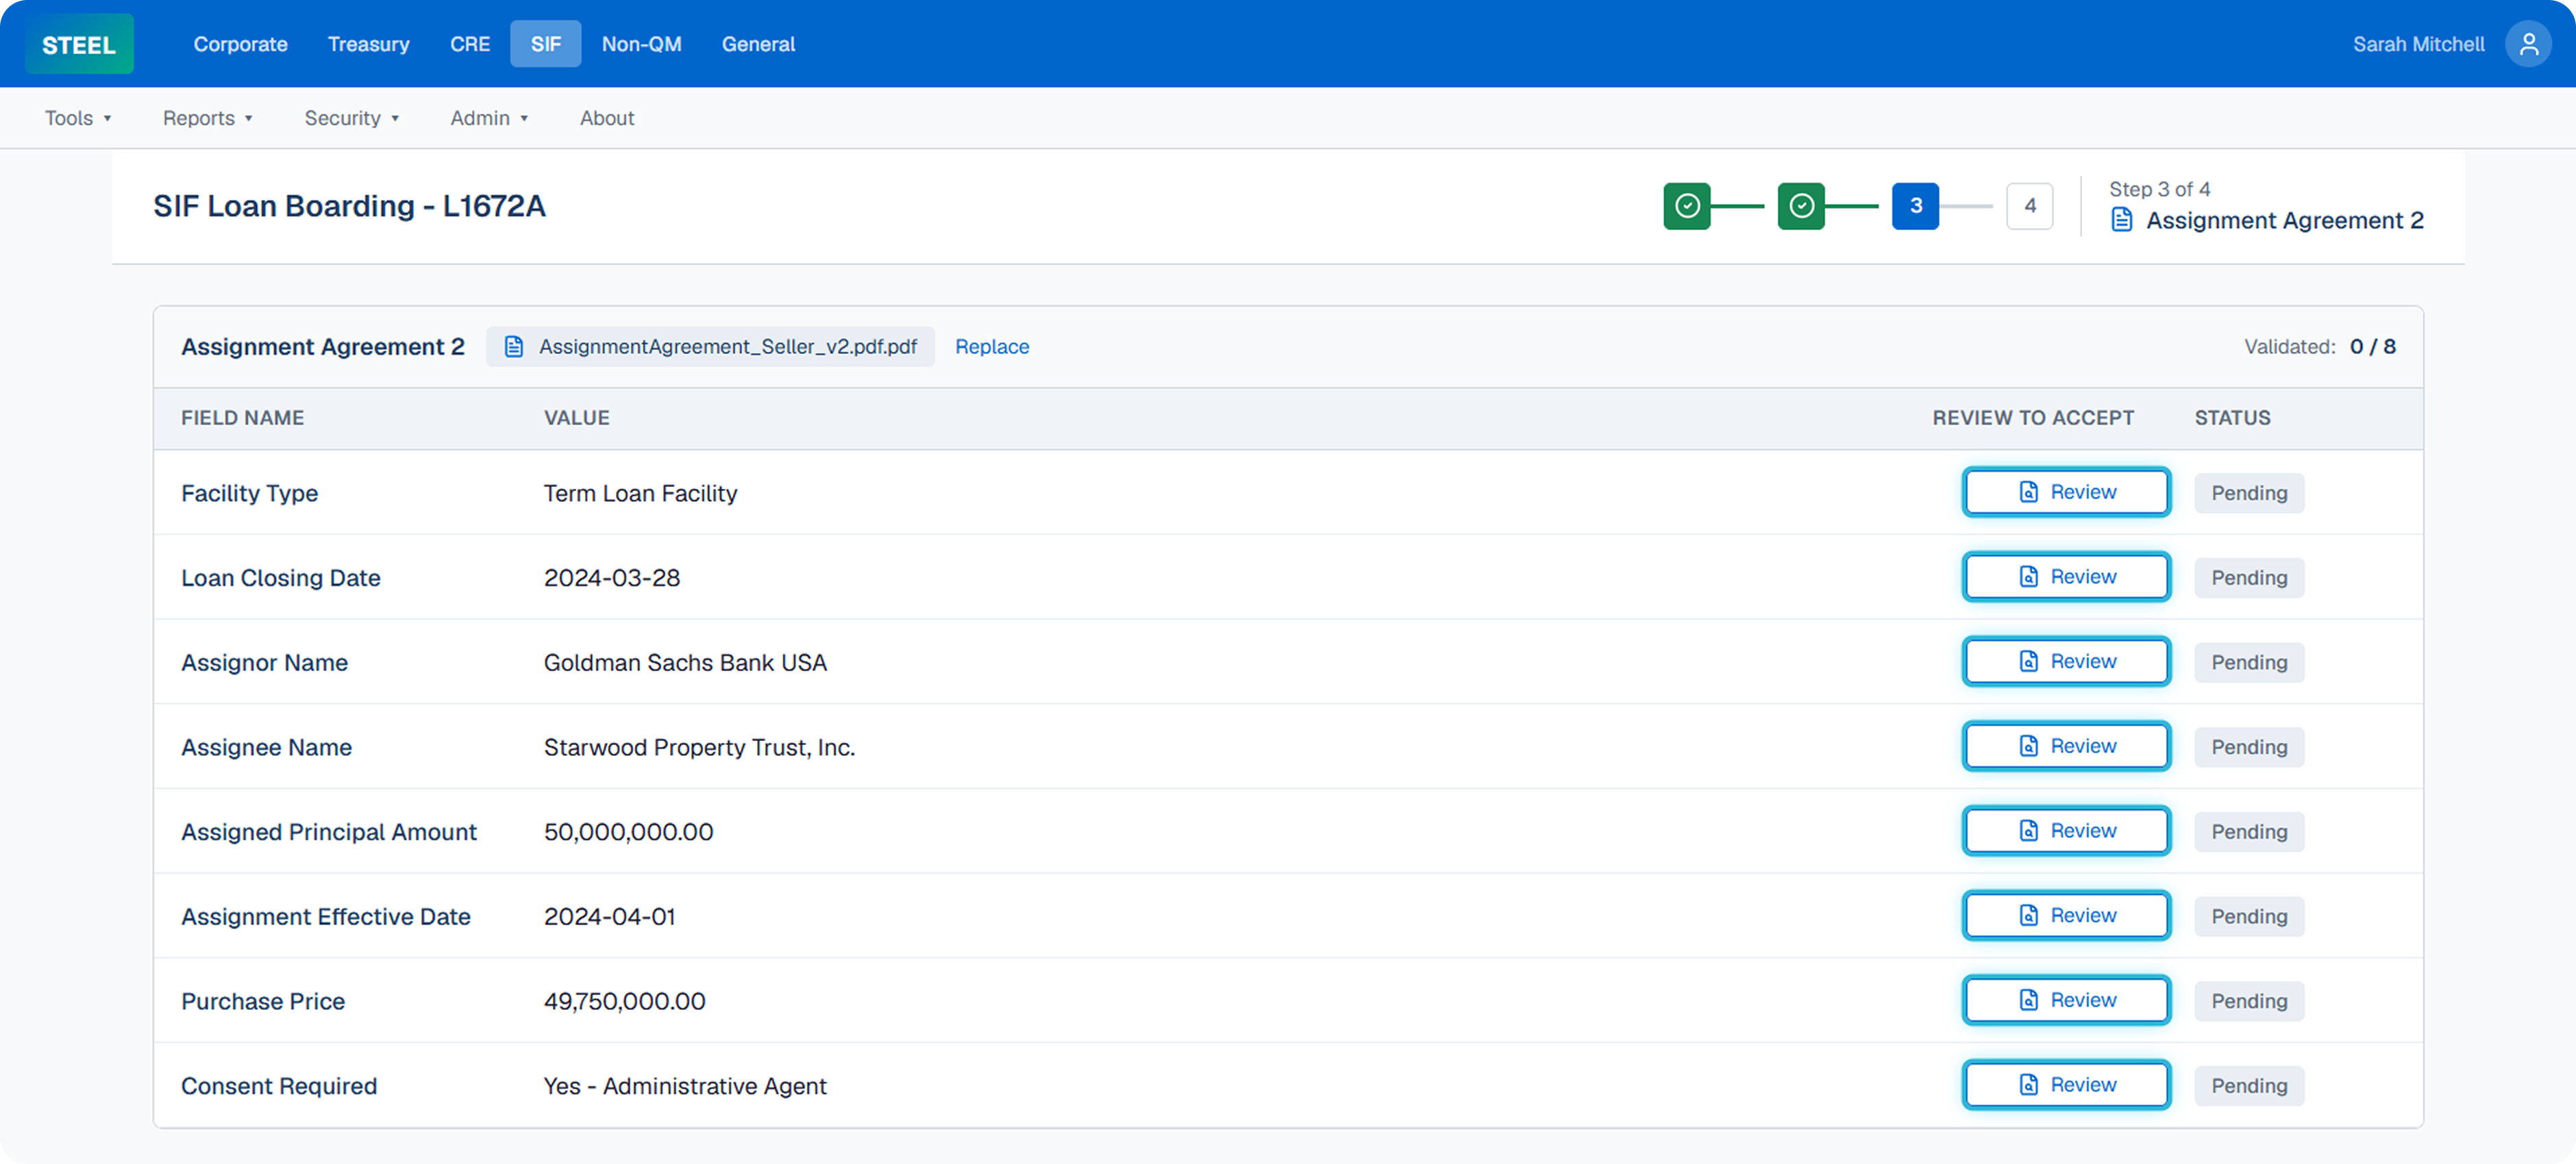
Task: Click Pending status for Purchase Price
Action: [x=2249, y=1001]
